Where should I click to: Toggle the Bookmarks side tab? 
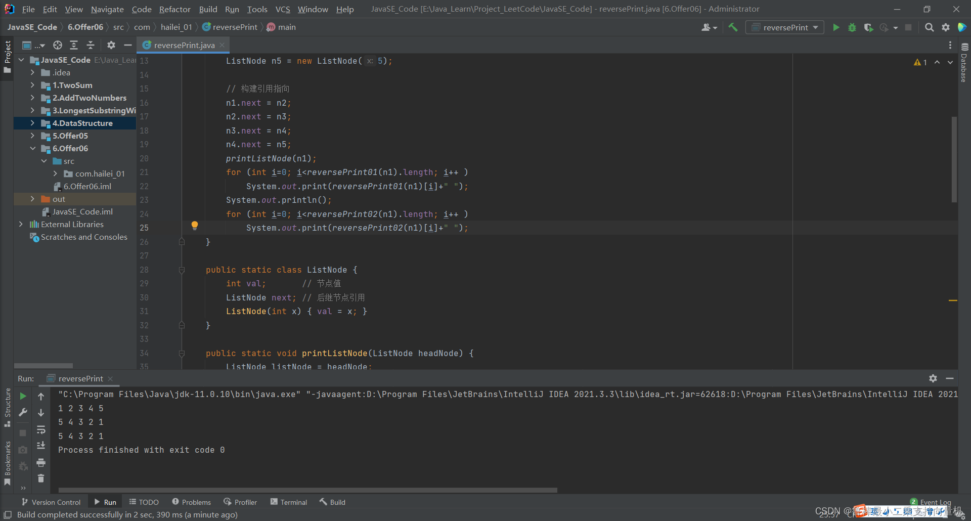pos(7,463)
